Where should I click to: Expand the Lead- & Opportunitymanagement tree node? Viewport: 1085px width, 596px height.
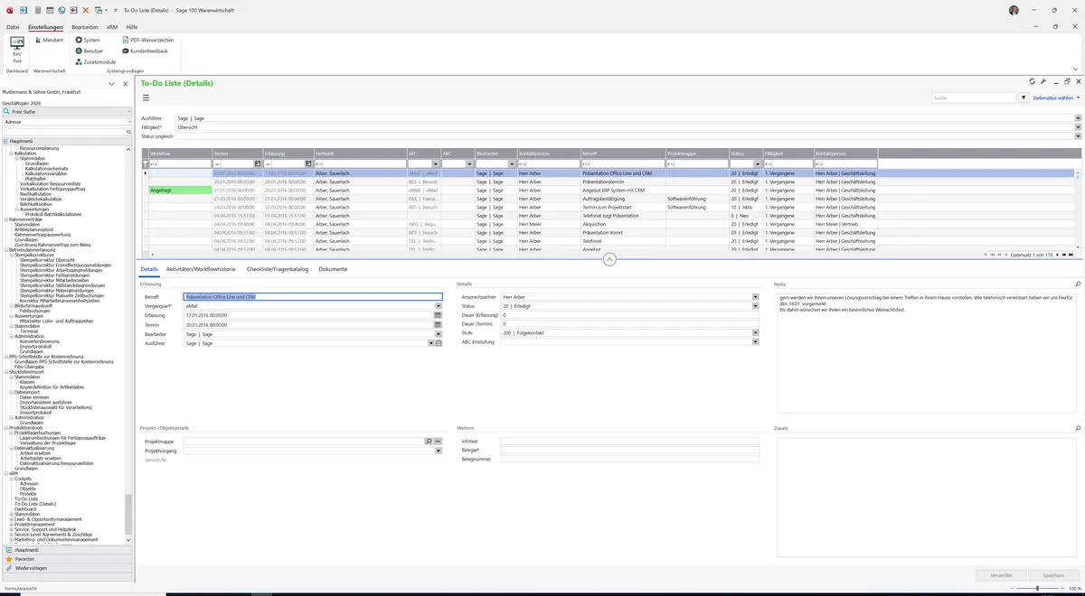(x=11, y=519)
